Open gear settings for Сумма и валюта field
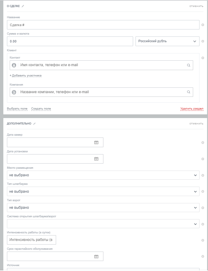 click(x=203, y=41)
